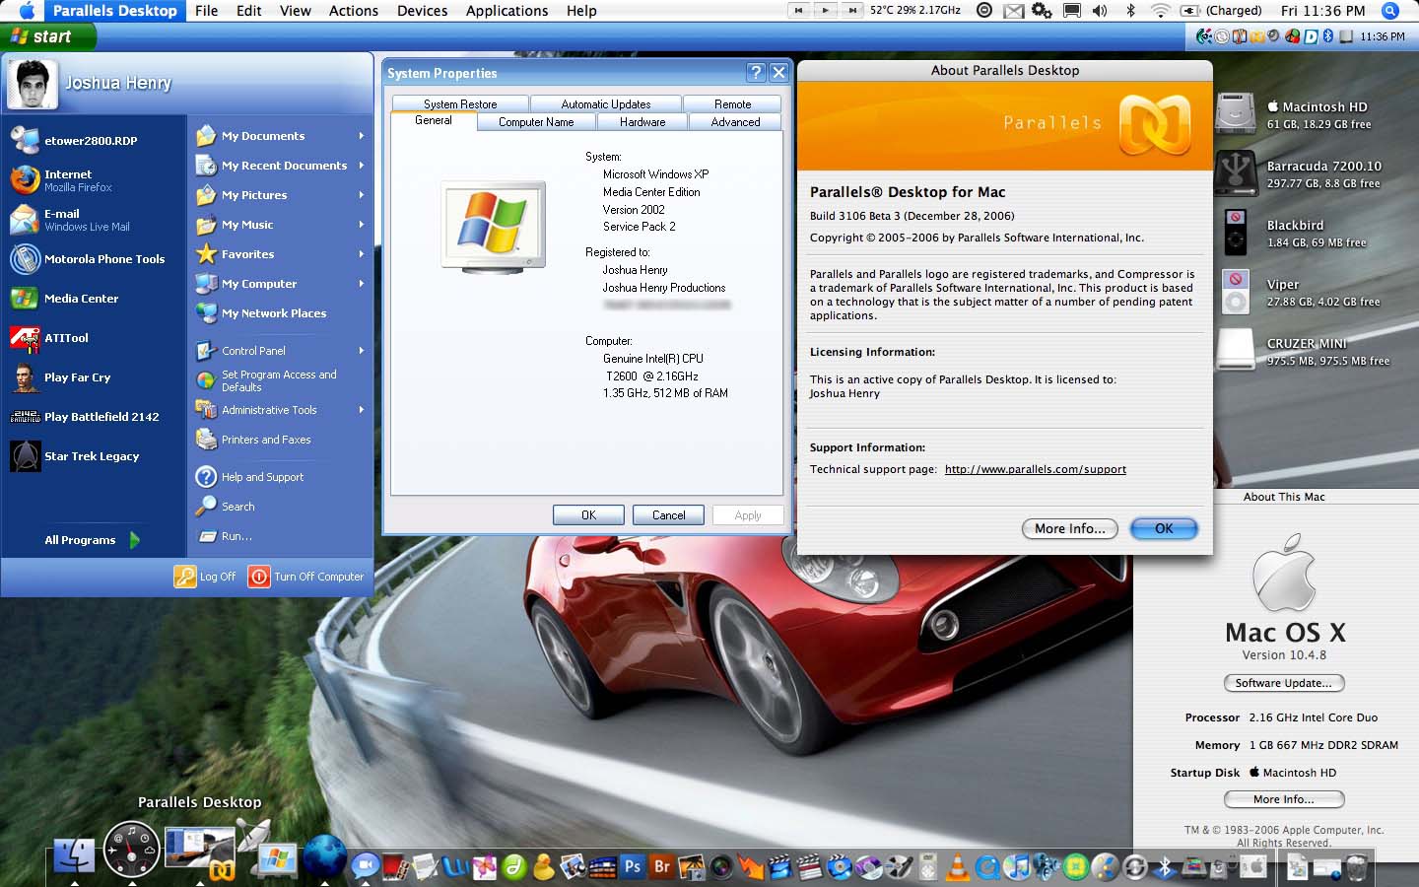Screen dimensions: 1419x887
Task: Open the CRUZER MINI drive icon
Action: tap(1235, 351)
